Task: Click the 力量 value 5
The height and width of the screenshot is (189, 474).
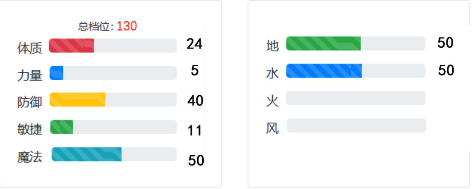Action: [x=195, y=70]
